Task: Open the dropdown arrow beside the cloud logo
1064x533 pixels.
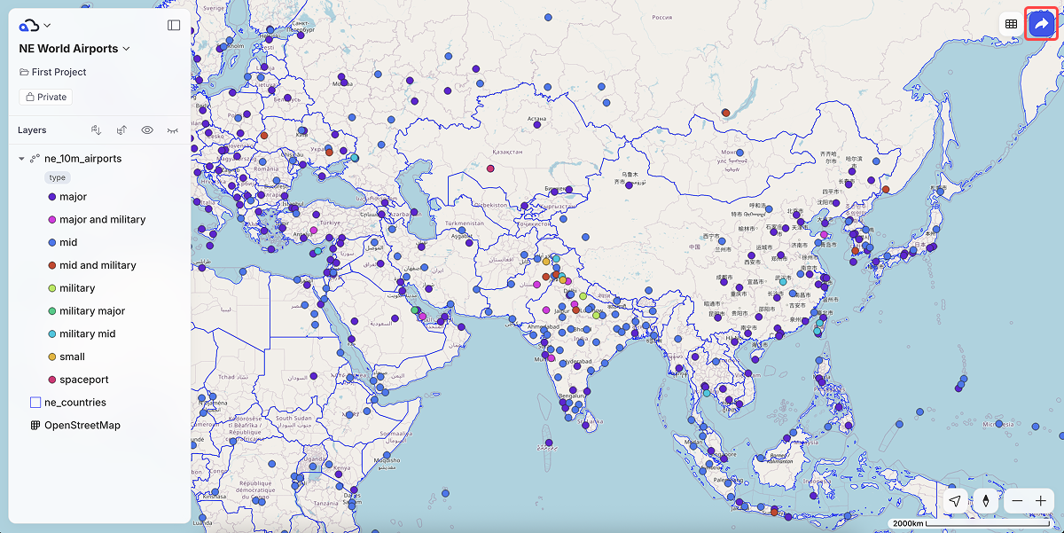Action: [x=47, y=26]
